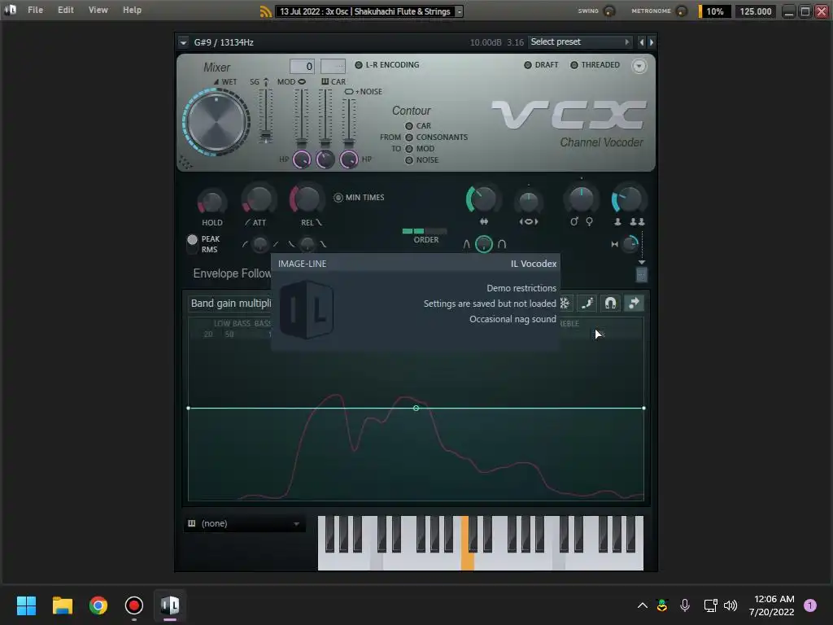Click the CAR keyboard icon above the carrier fader

pos(325,81)
